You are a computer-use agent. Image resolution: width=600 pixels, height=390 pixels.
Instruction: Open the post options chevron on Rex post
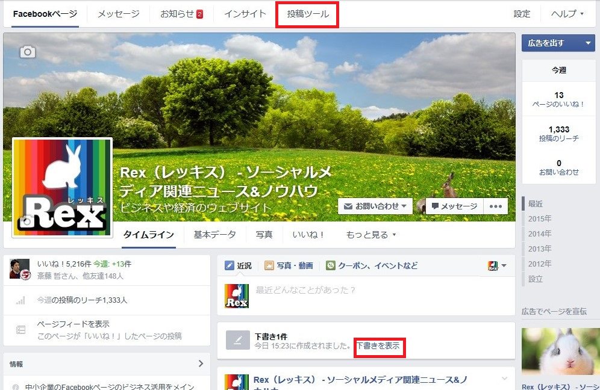(x=504, y=379)
